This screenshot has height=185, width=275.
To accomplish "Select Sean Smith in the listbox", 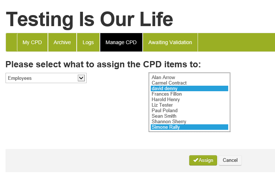I will point(164,116).
